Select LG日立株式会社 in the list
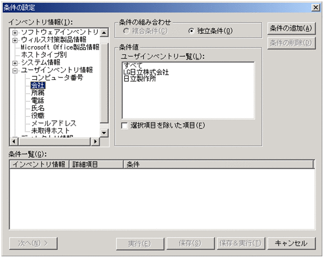 (x=146, y=73)
